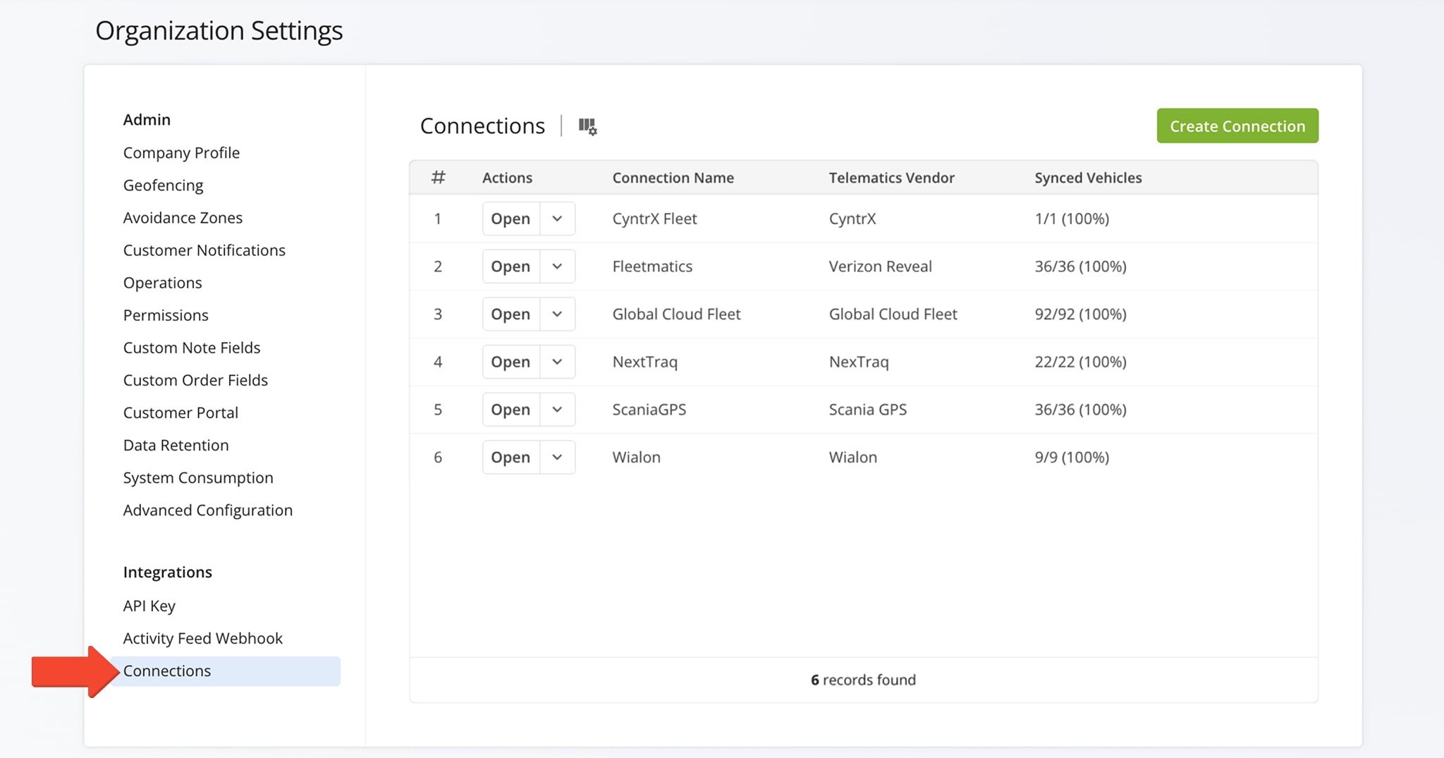Screen dimensions: 1444x758
Task: Open Avoidance Zones settings
Action: tap(183, 218)
